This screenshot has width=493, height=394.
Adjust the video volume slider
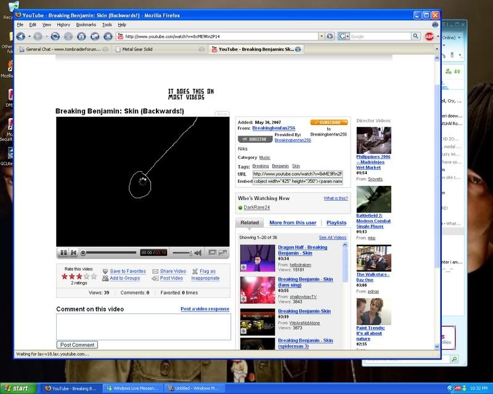182,252
